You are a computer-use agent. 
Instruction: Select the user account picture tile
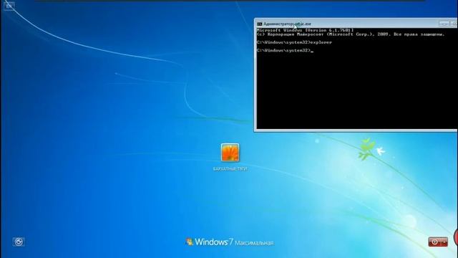230,153
